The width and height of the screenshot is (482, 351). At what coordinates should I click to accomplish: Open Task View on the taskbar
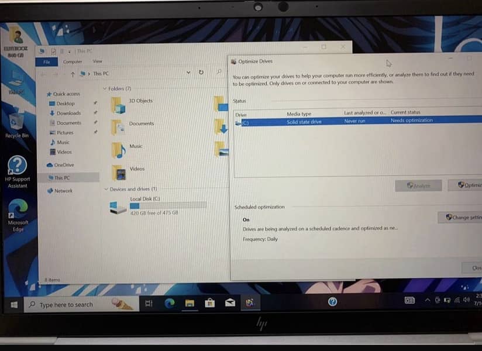(x=149, y=304)
